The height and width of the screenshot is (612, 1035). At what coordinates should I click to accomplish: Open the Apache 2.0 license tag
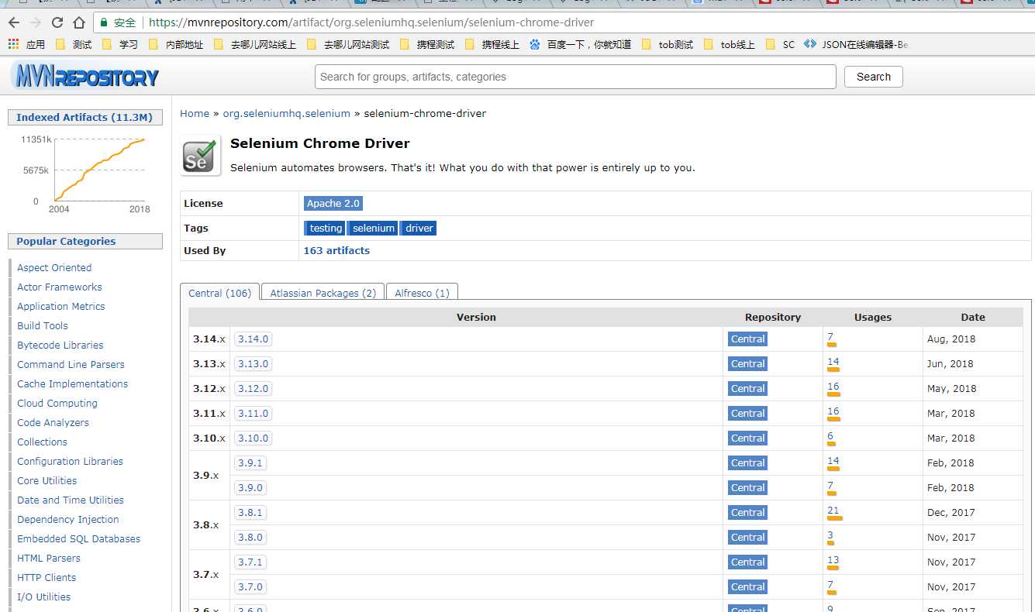[333, 203]
